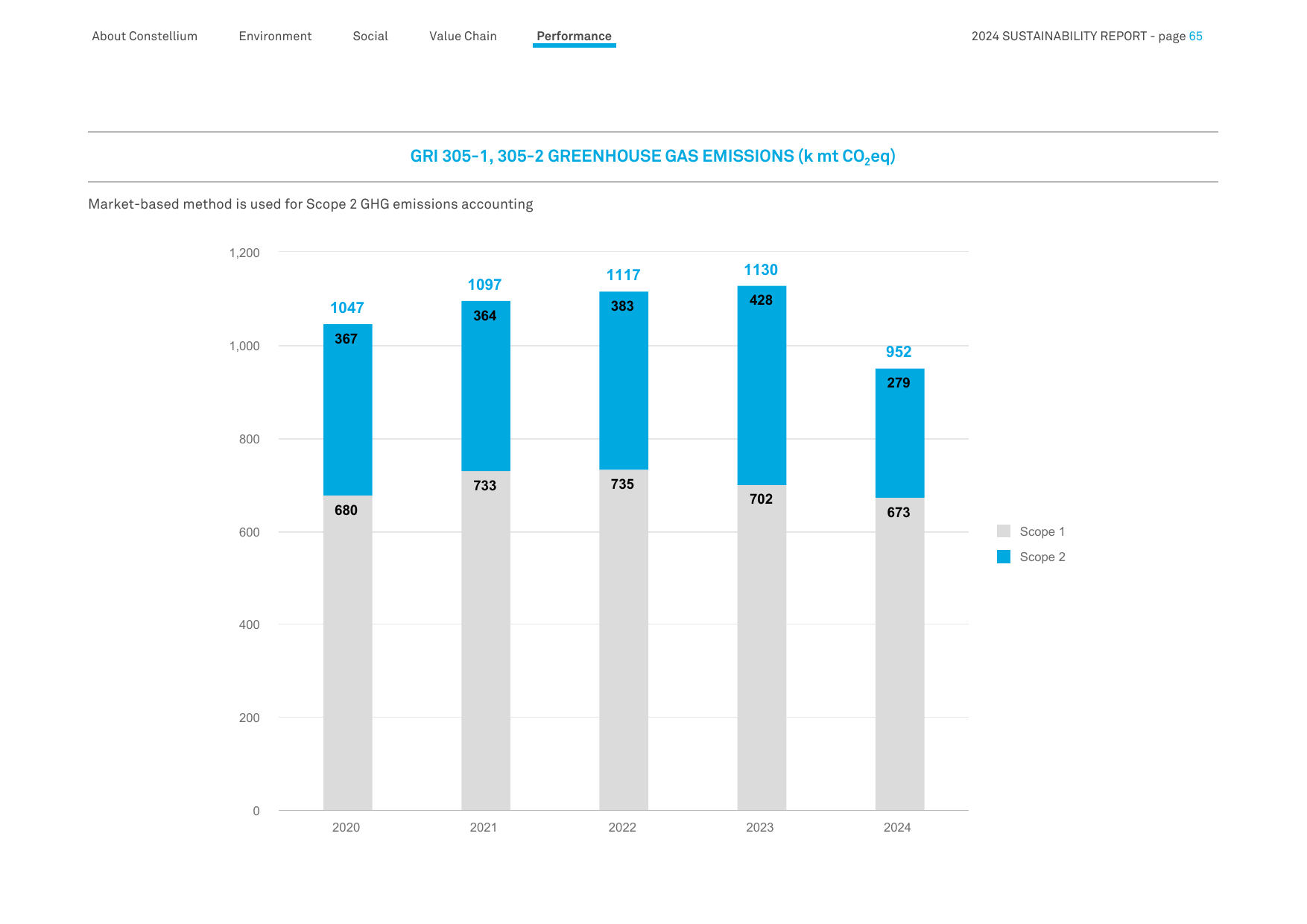The width and height of the screenshot is (1307, 924).
Task: Go to the Environment tab
Action: point(275,36)
